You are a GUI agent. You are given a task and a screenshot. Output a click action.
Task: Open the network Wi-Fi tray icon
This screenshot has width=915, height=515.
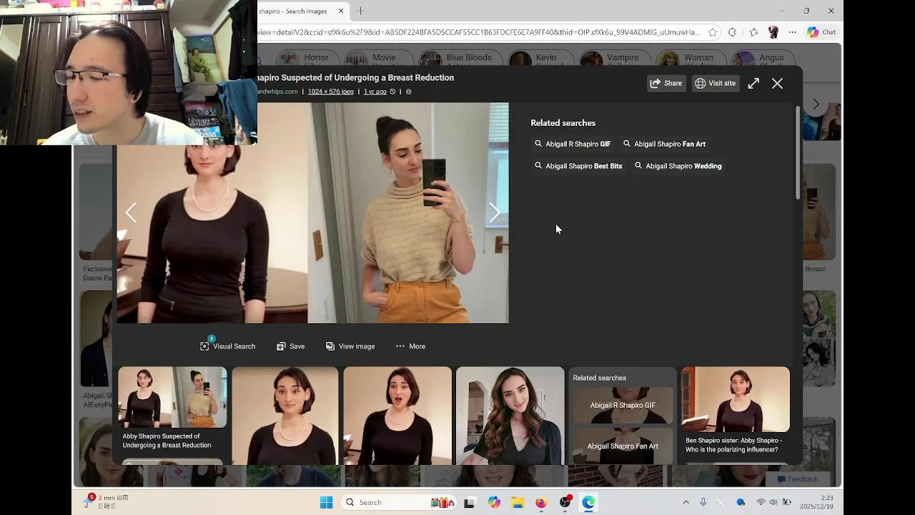point(761,502)
